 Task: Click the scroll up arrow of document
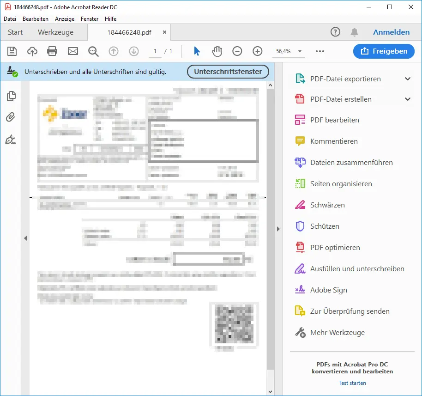click(x=270, y=85)
